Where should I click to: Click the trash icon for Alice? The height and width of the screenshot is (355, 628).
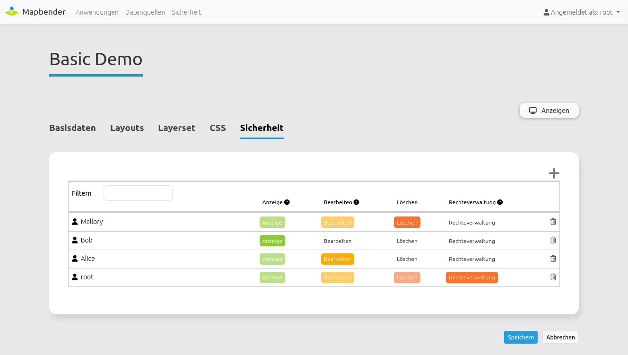point(553,259)
